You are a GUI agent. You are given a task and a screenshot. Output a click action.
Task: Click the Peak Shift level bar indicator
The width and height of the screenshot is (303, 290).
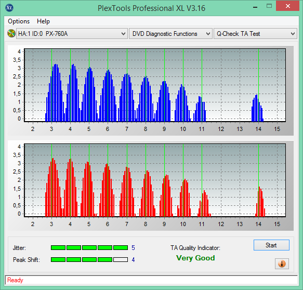click(x=89, y=259)
